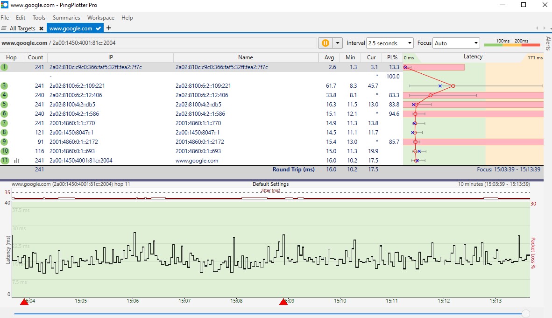Image resolution: width=552 pixels, height=318 pixels.
Task: Click the PL% column header
Action: pos(392,57)
